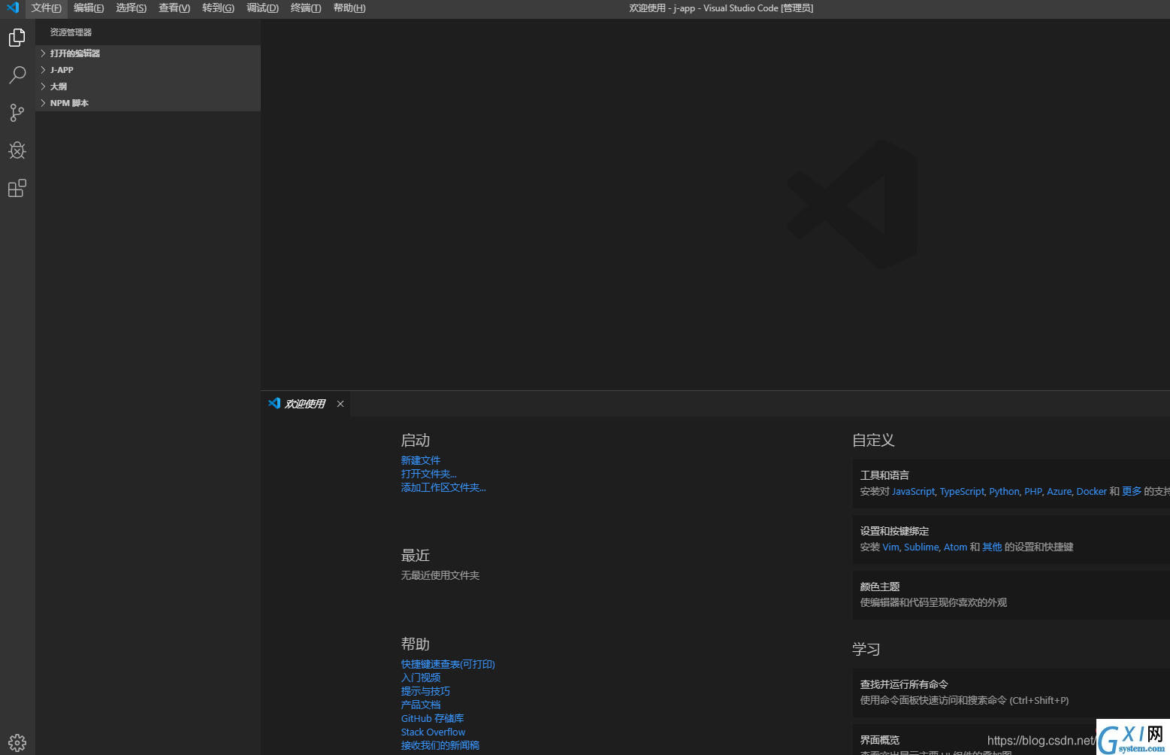Open the Source Control view icon
The height and width of the screenshot is (755, 1170).
point(17,112)
